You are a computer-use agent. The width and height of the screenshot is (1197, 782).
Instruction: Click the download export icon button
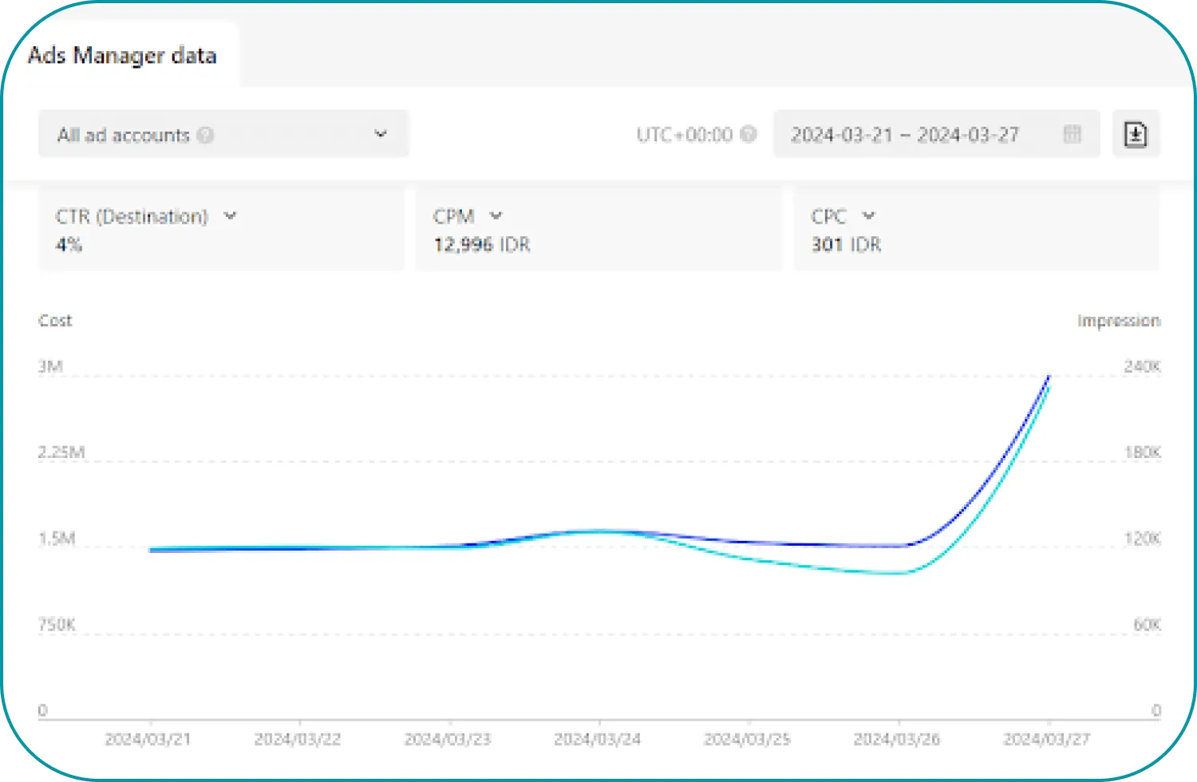coord(1136,134)
